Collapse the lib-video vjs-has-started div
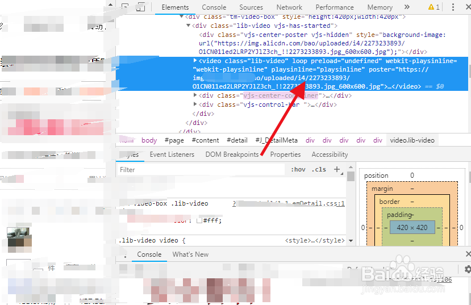 (x=188, y=26)
